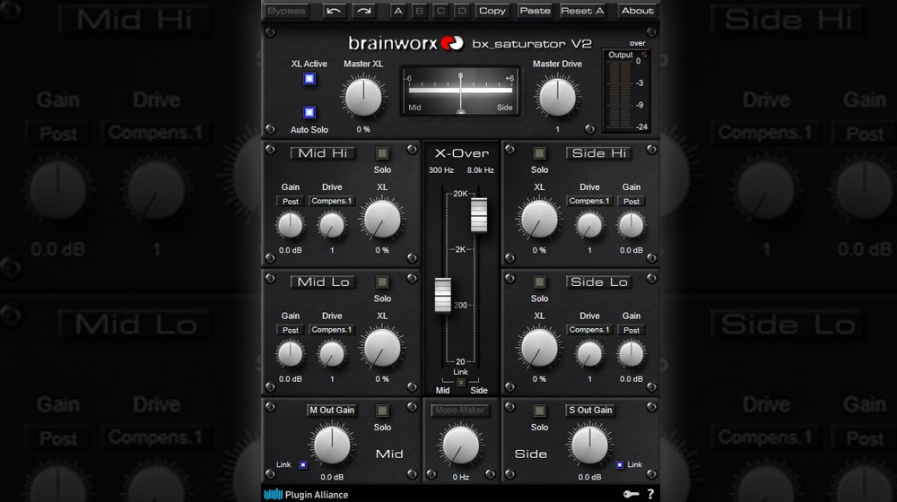Open the About menu item
The height and width of the screenshot is (502, 897).
[x=637, y=11]
